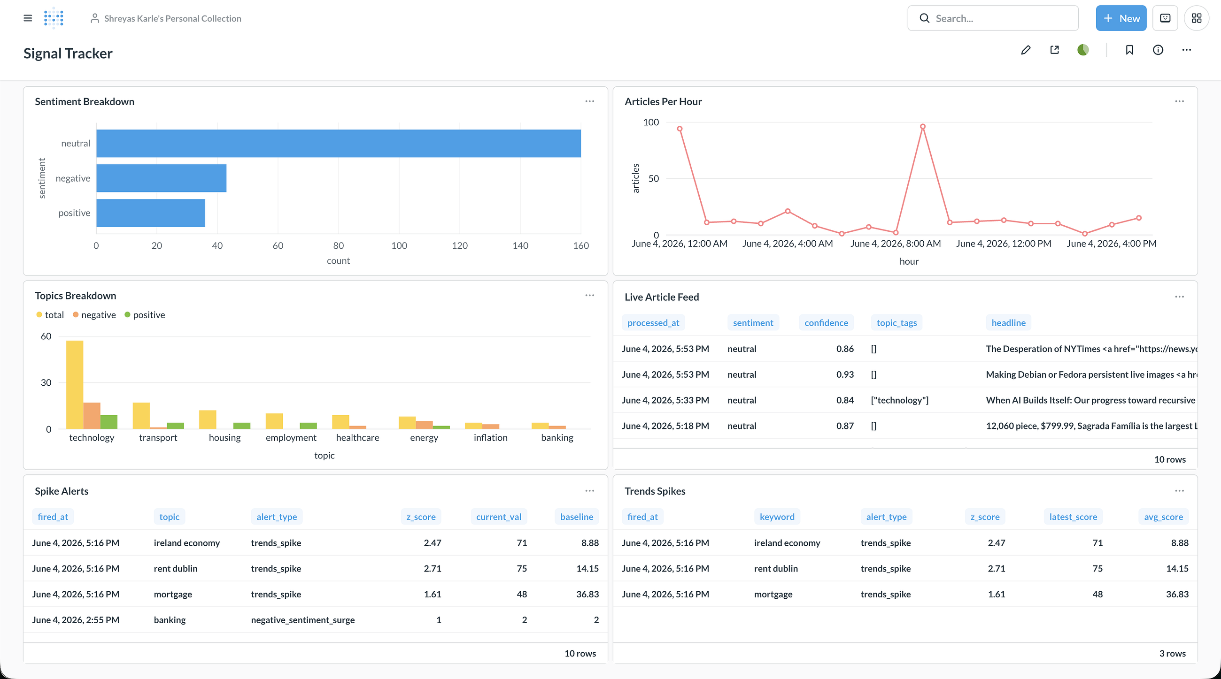Open Shreyas Karle's Personal Collection
Image resolution: width=1221 pixels, height=679 pixels.
coord(166,18)
